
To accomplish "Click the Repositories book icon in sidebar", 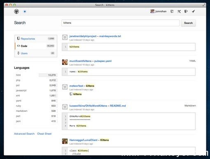I will tap(19, 39).
